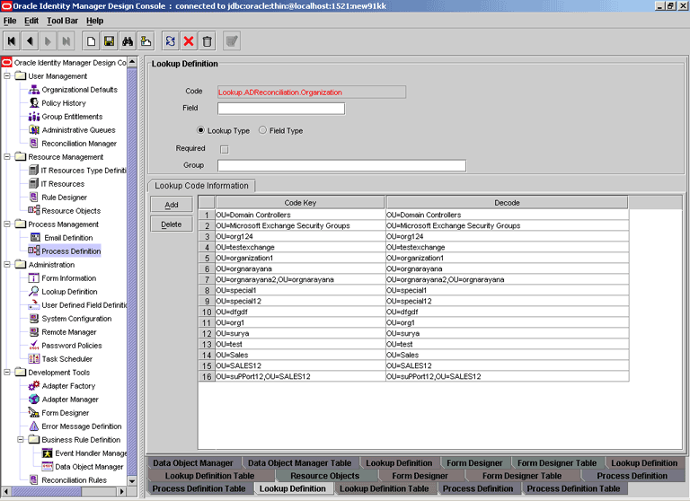Click the Group input box

pos(341,166)
